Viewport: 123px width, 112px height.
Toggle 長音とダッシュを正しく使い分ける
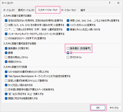[x=68, y=29]
